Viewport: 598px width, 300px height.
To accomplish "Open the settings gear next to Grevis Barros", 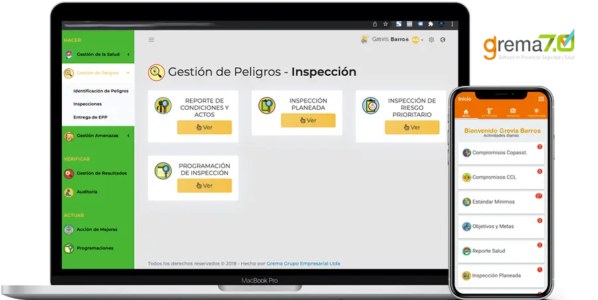I will (431, 40).
